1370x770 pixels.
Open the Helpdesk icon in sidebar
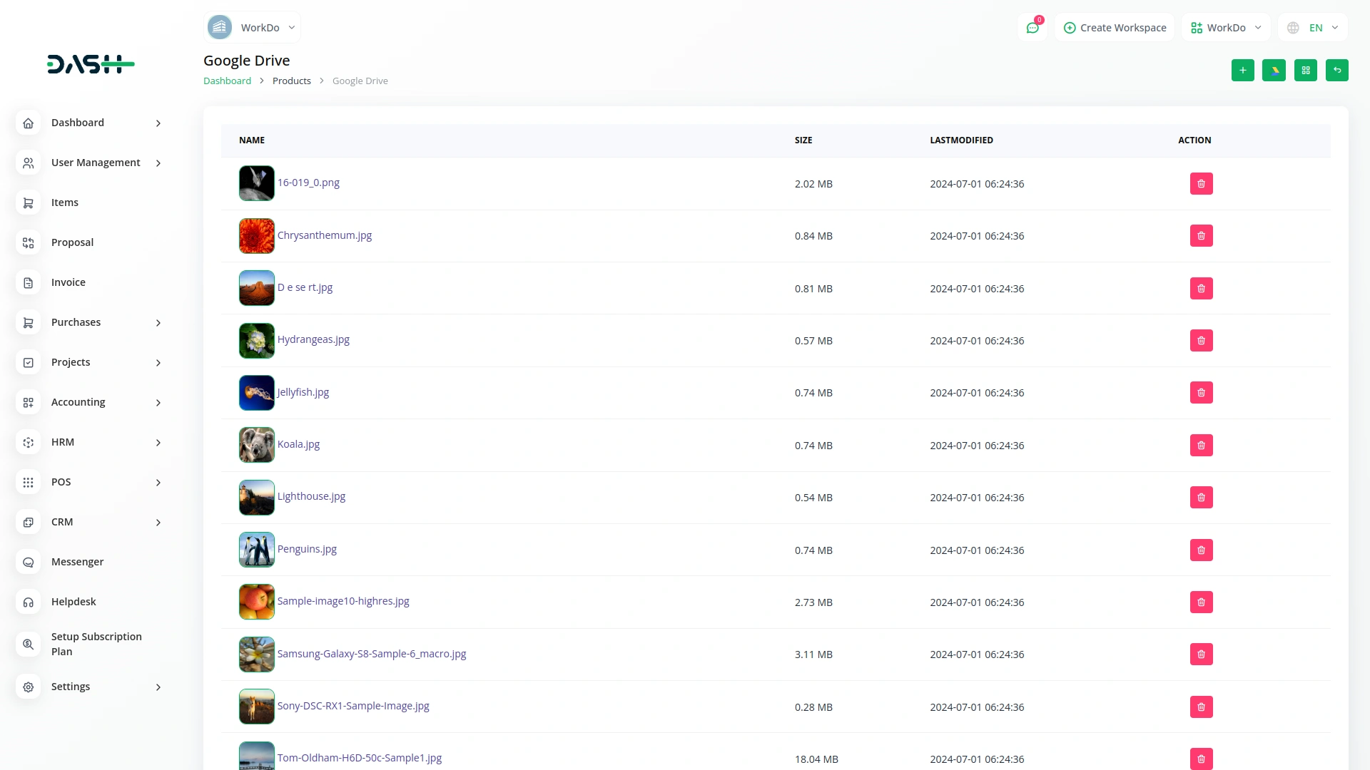click(x=28, y=602)
